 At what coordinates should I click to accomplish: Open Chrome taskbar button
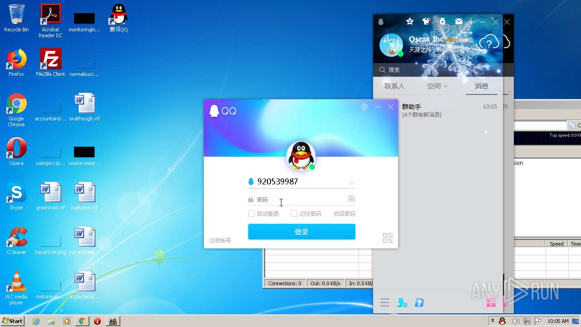point(82,321)
